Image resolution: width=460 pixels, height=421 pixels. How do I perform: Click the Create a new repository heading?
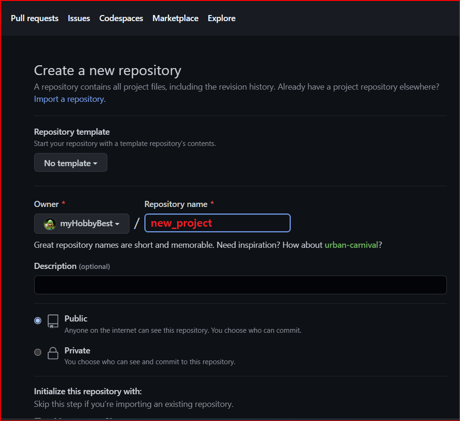[x=107, y=70]
